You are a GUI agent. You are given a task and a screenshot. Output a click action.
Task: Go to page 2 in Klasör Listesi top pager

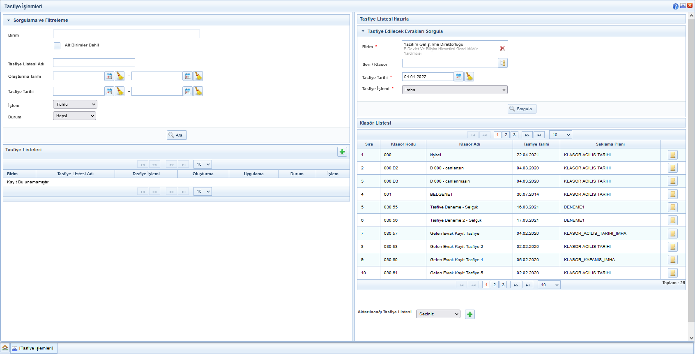[506, 135]
